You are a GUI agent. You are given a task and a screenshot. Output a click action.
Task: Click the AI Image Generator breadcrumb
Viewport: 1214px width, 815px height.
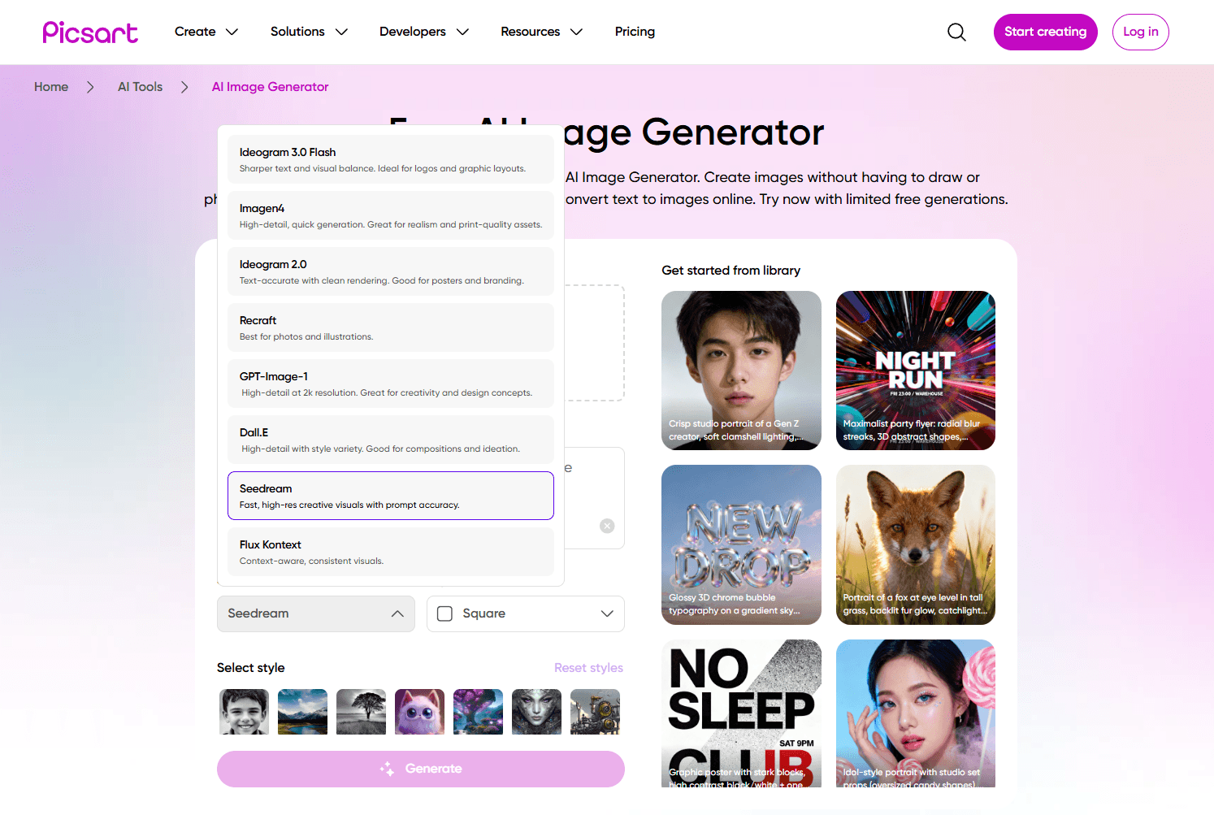pos(271,87)
